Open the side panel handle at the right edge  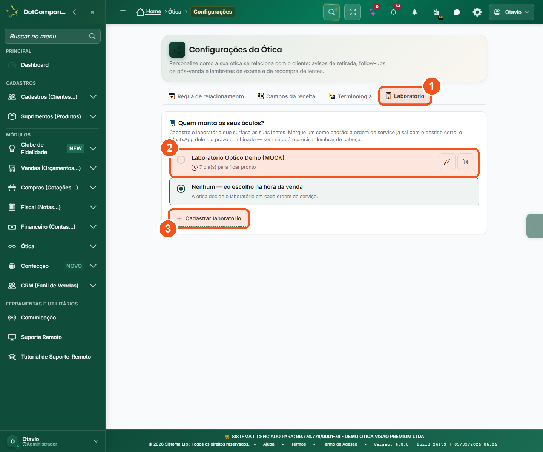(535, 226)
